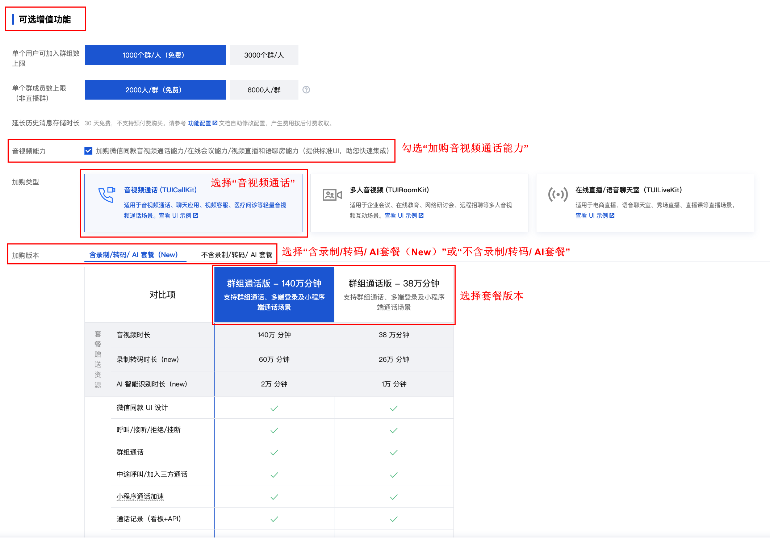The height and width of the screenshot is (544, 770).
Task: Click the TUIRoomKit multi-person video icon
Action: (332, 195)
